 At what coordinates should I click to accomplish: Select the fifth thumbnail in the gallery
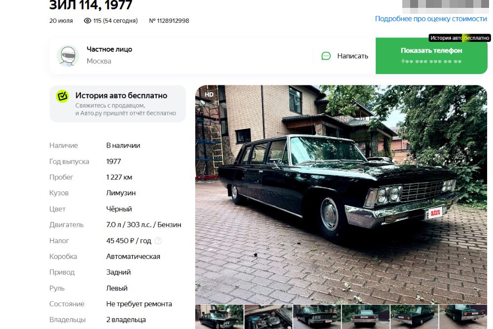click(415, 317)
